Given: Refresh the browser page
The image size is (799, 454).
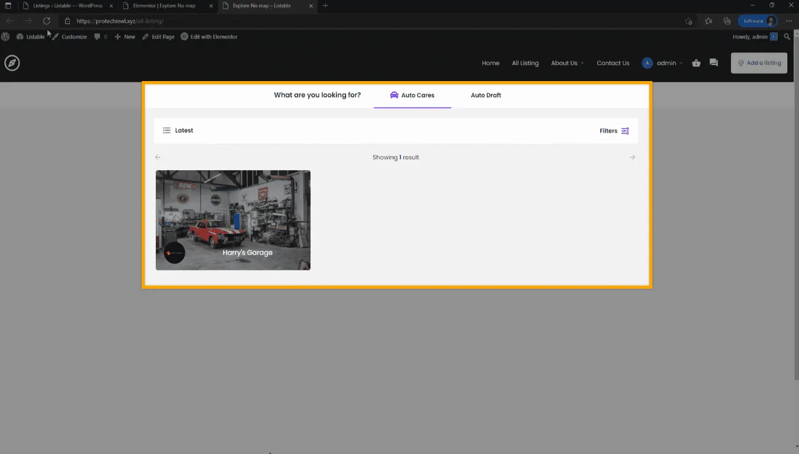Looking at the screenshot, I should pyautogui.click(x=47, y=21).
